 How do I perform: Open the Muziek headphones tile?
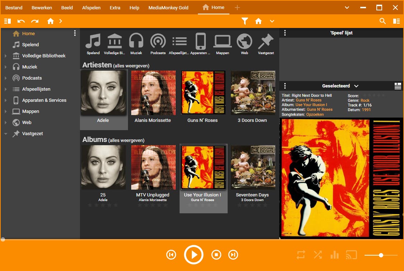[136, 44]
